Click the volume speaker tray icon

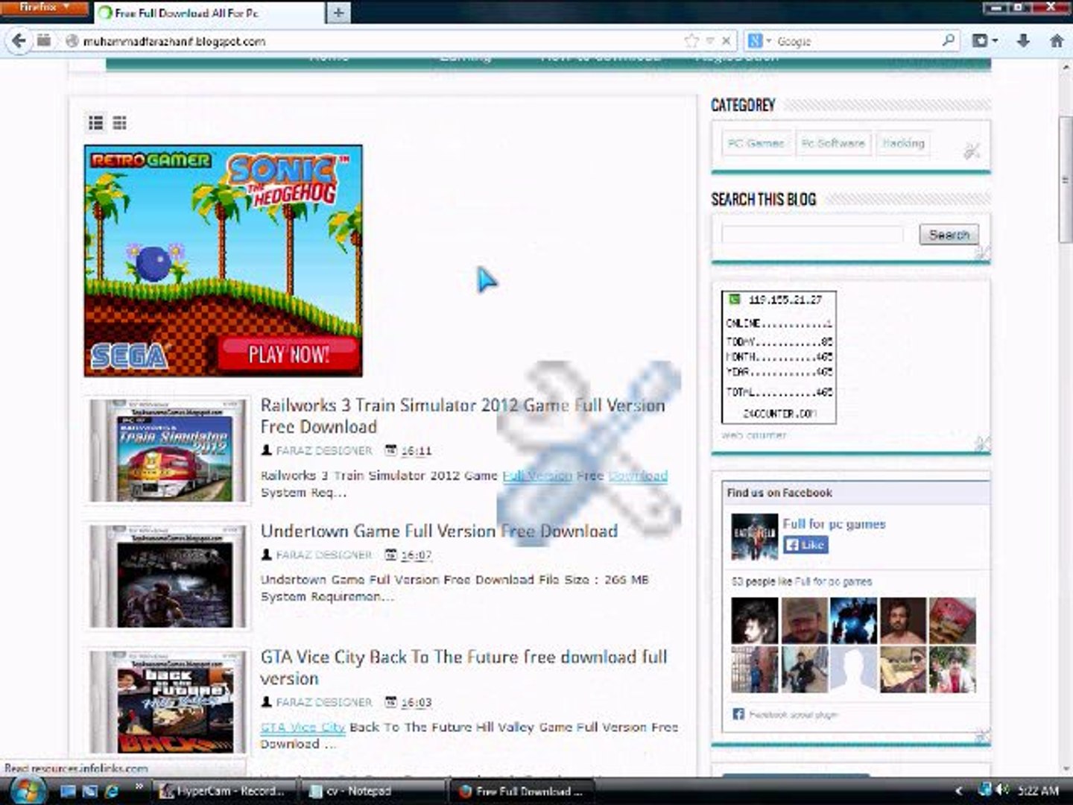pyautogui.click(x=1004, y=790)
